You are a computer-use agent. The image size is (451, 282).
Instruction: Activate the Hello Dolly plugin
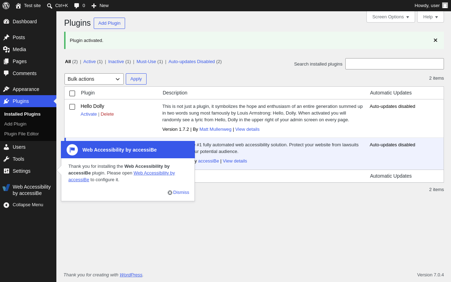[x=89, y=114]
